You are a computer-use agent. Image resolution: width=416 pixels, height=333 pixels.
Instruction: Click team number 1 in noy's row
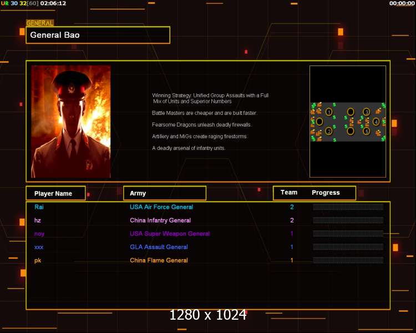tap(292, 234)
